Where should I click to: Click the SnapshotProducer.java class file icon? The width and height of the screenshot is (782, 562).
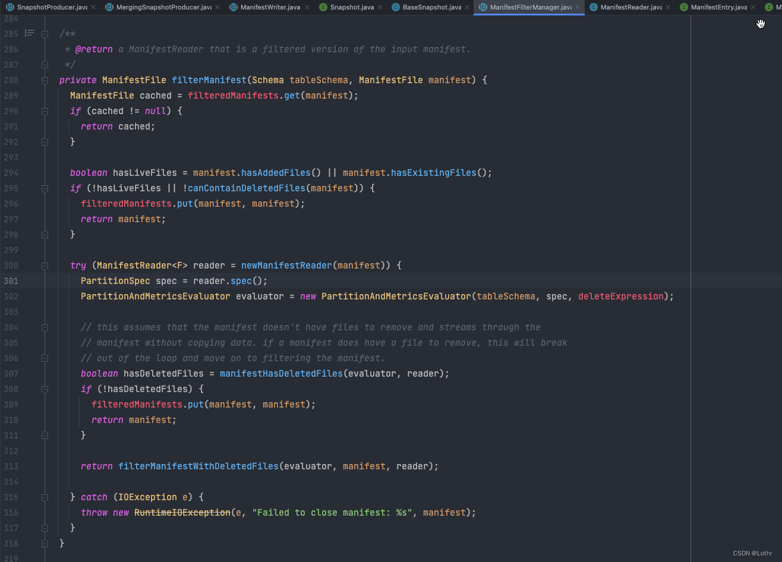10,7
